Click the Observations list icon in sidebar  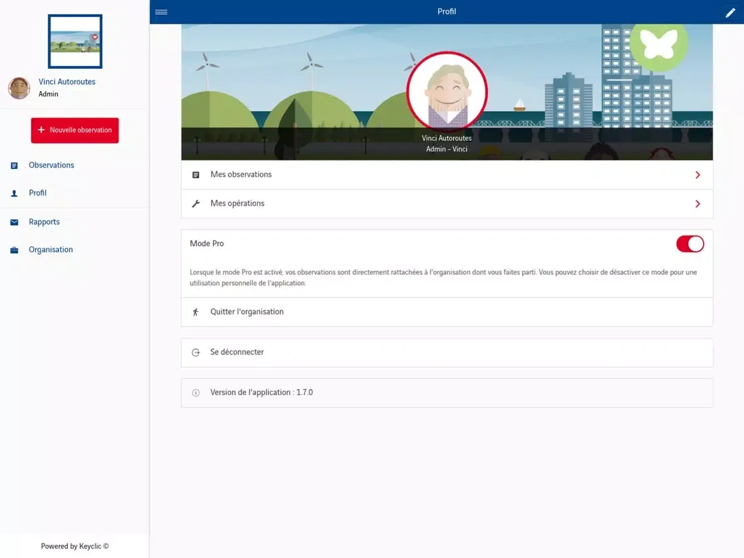(14, 166)
